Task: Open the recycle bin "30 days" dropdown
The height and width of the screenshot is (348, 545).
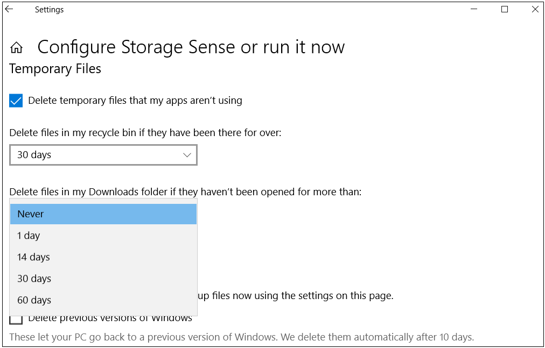Action: pyautogui.click(x=103, y=155)
